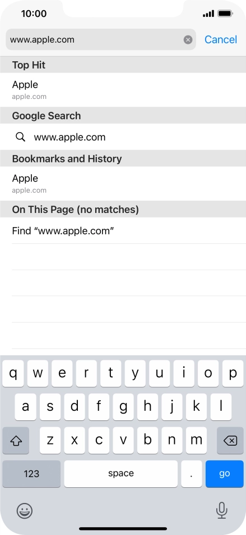Select Find "www.apple.com" on this page
The height and width of the screenshot is (535, 246).
pos(123,230)
